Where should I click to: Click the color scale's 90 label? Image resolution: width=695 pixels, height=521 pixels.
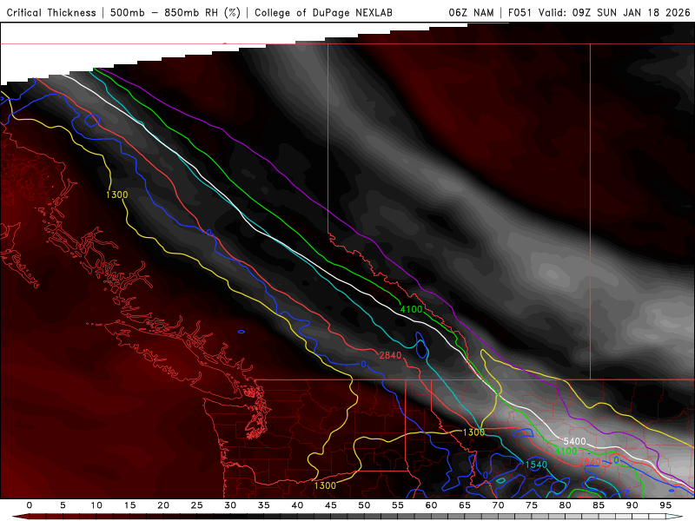point(632,505)
